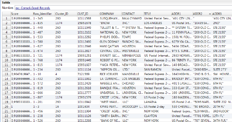
Task: Select company cell ROBERT G PE...
Action: (x=110, y=60)
